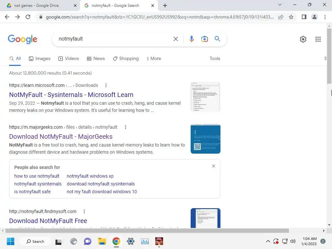Click the lock icon in the address bar

[41, 17]
